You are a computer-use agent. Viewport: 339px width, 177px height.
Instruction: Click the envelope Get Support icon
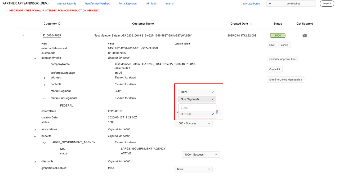point(305,36)
